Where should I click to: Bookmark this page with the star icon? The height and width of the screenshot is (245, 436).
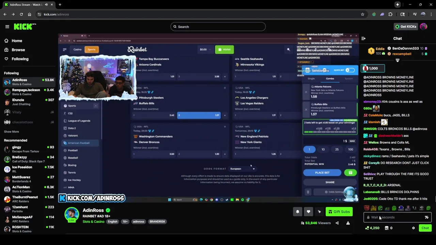[362, 14]
